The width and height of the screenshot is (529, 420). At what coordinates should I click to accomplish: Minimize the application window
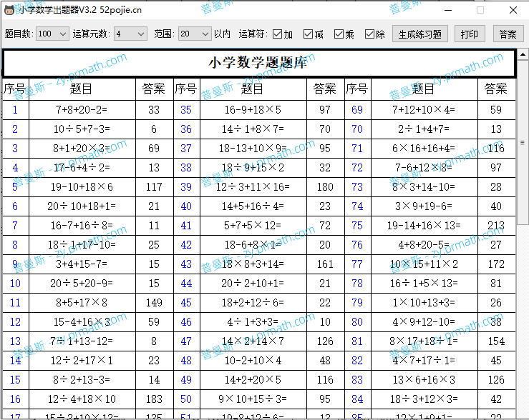coord(448,10)
